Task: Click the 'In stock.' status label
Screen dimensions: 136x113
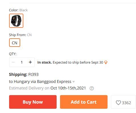Action: pos(45,62)
